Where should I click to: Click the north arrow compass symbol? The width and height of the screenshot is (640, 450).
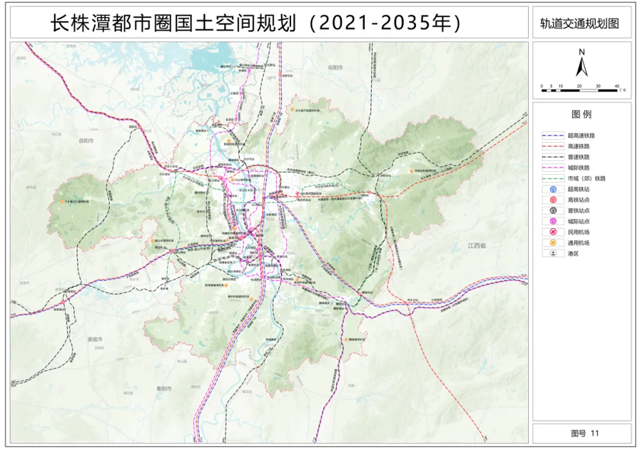[x=581, y=63]
